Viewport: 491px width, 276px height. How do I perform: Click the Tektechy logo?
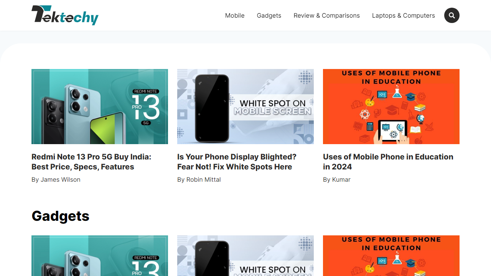(65, 15)
